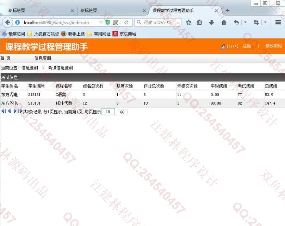Click the 注销 logout link
The width and height of the screenshot is (285, 226).
coord(247,46)
